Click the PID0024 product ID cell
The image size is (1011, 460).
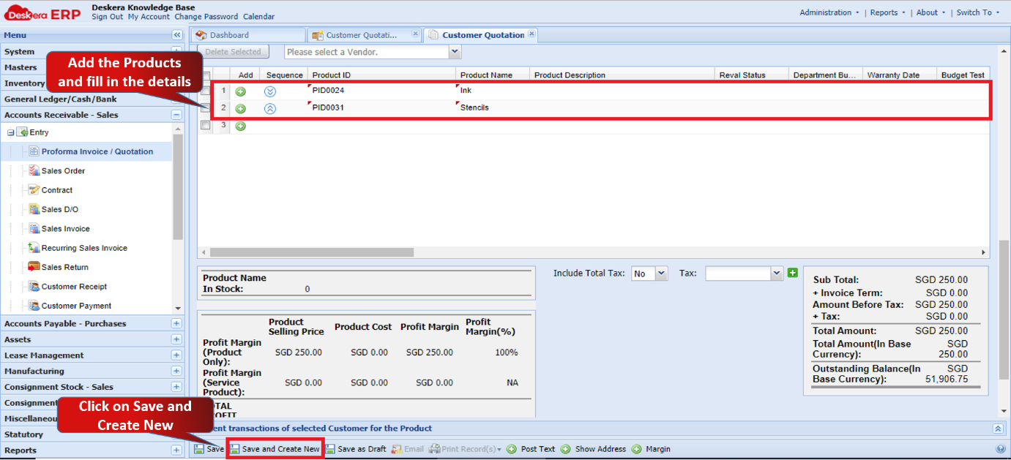(x=381, y=91)
